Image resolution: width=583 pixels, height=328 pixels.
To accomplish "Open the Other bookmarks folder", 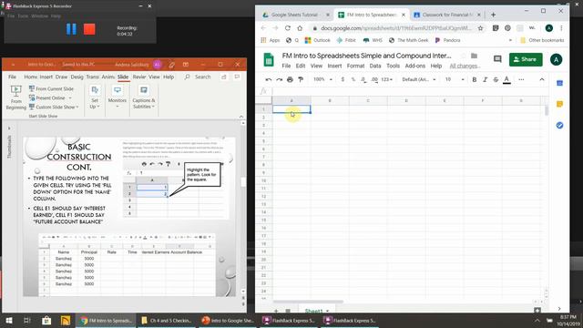I will click(x=542, y=40).
